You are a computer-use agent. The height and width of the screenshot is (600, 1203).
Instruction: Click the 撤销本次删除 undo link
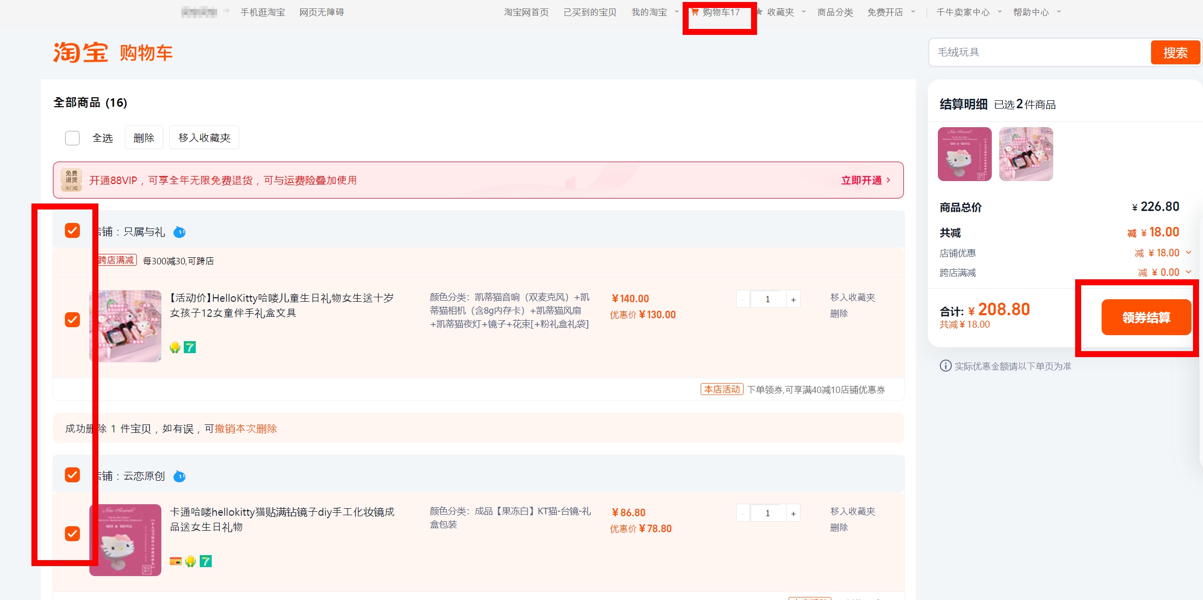(246, 428)
